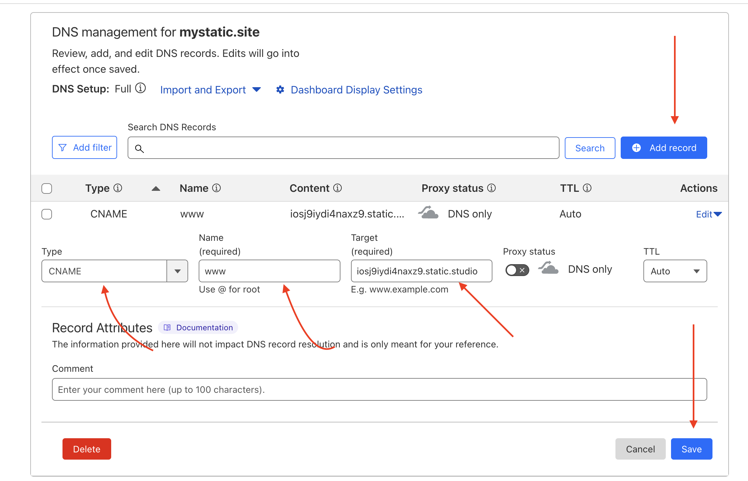The image size is (748, 481).
Task: Open the record Type CNAME dropdown arrow
Action: coord(177,271)
